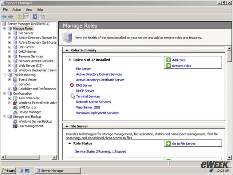Click the Remove roles green arrow icon
This screenshot has height=175, width=233.
[168, 65]
